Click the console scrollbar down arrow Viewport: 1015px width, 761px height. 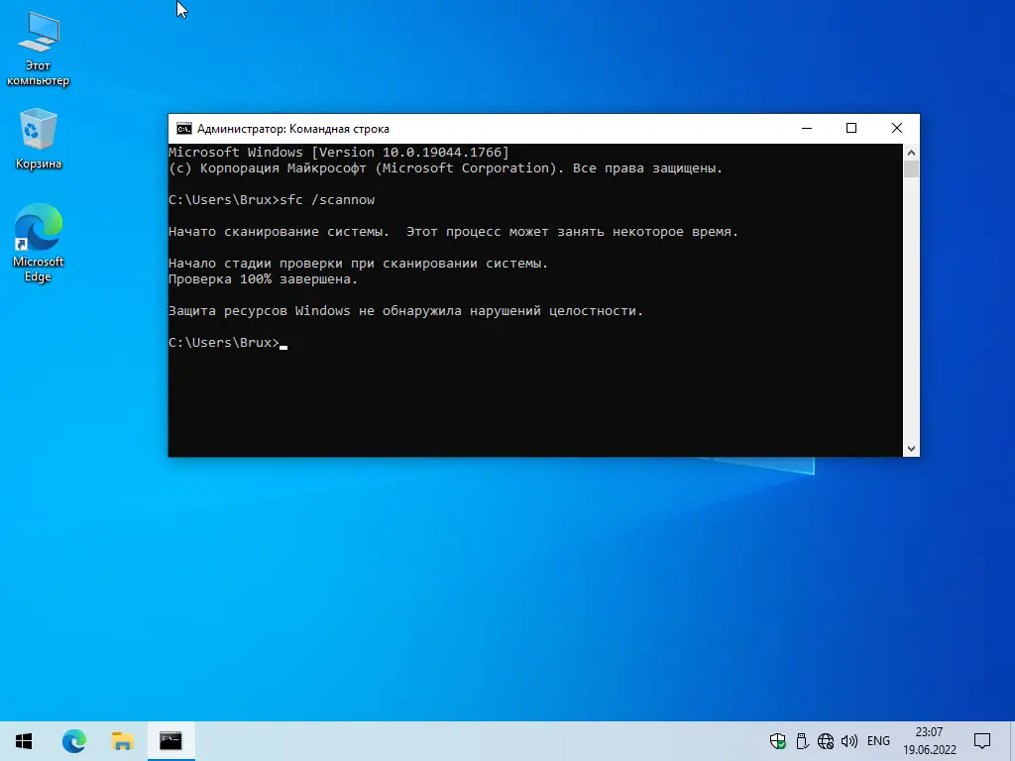[x=912, y=449]
